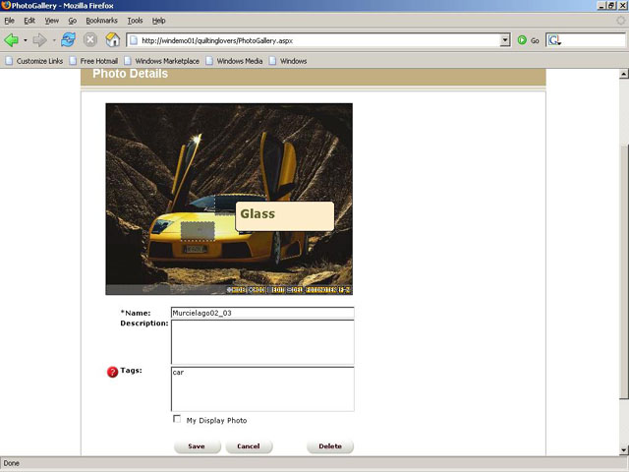Viewport: 629px width, 472px height.
Task: Expand the address bar history dropdown
Action: pos(505,40)
